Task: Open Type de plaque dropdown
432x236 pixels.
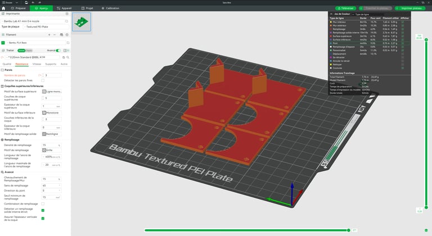Action: point(46,27)
